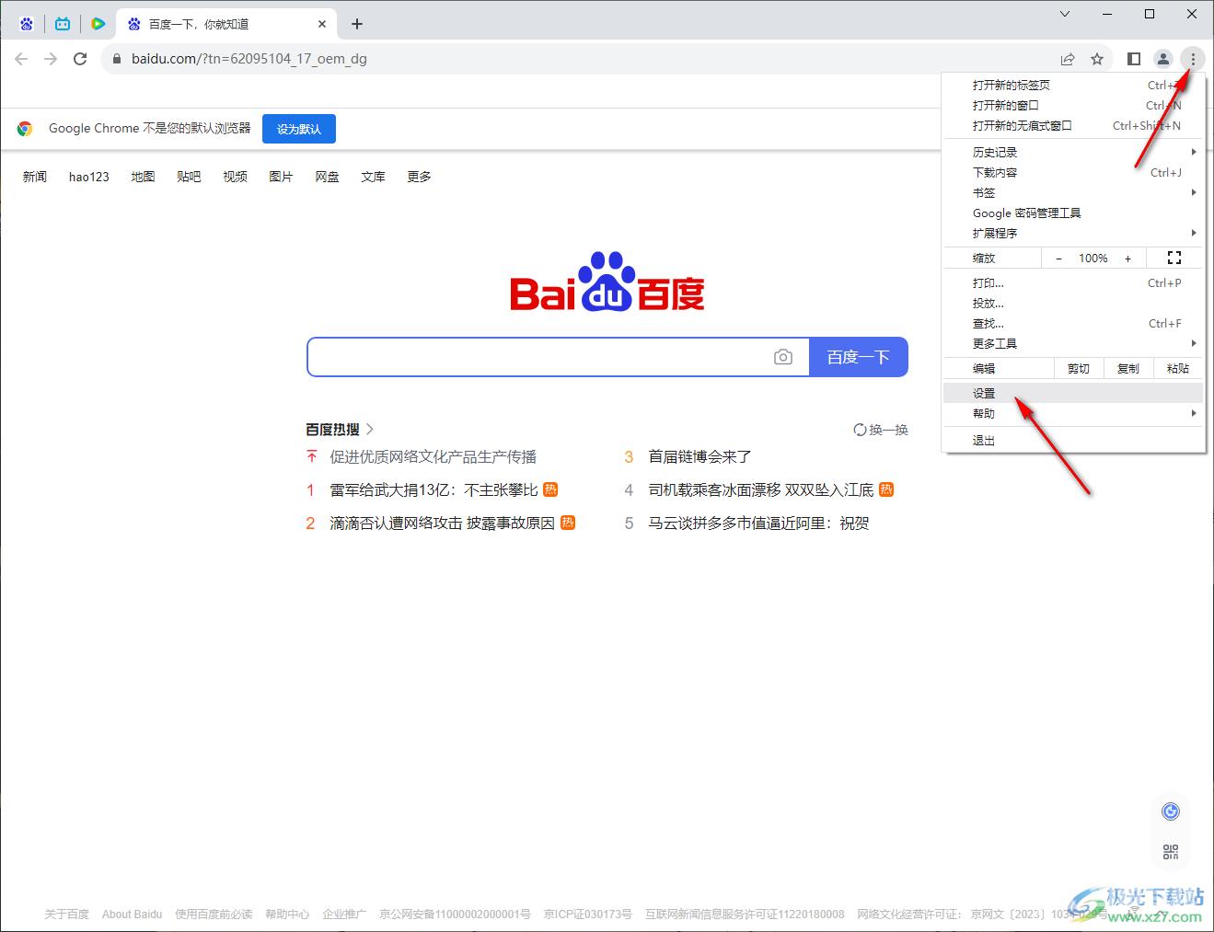1214x932 pixels.
Task: View site security lock info
Action: tap(116, 59)
